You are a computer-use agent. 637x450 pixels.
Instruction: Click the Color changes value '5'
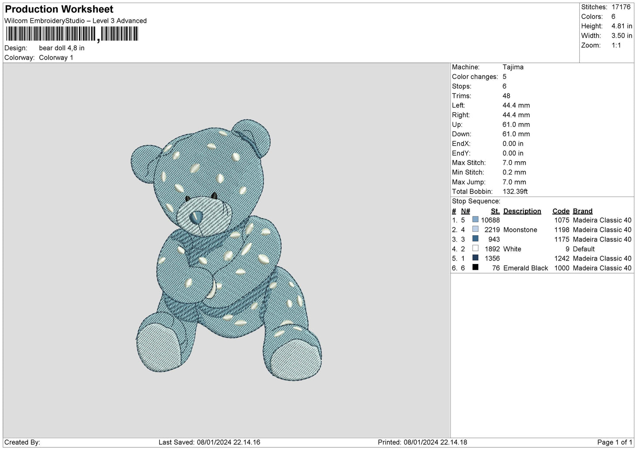pos(505,77)
